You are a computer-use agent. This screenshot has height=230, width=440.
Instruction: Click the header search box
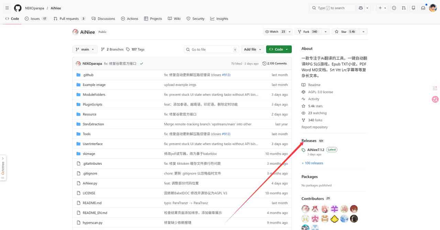(x=332, y=8)
